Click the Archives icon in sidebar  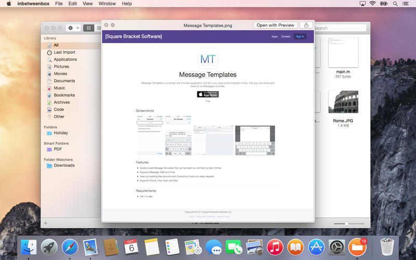pyautogui.click(x=49, y=102)
